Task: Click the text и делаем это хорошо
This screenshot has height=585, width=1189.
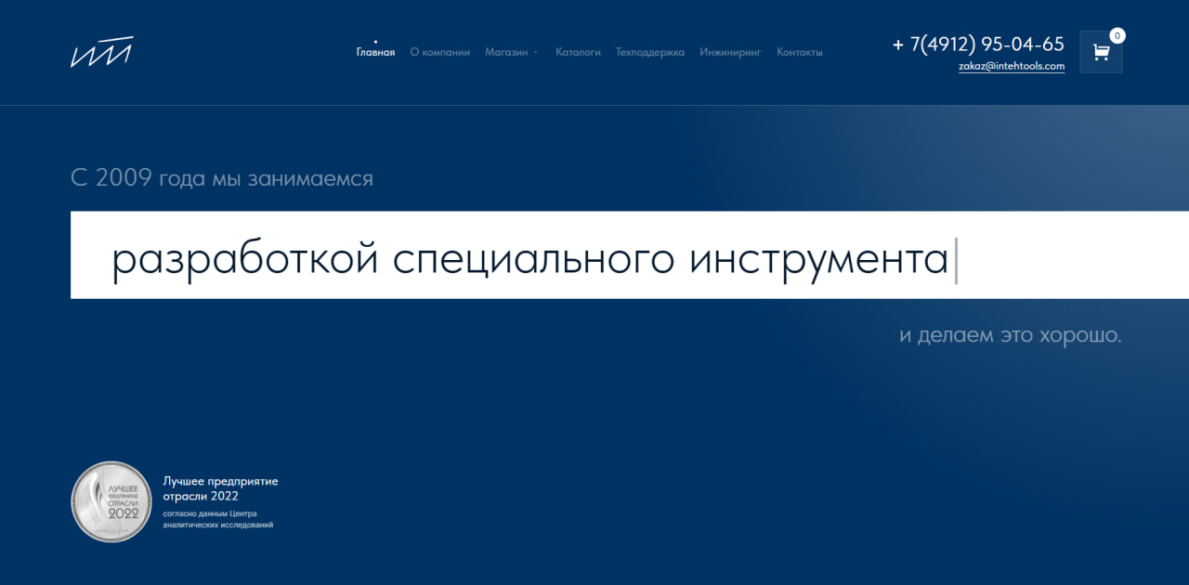Action: 1010,335
